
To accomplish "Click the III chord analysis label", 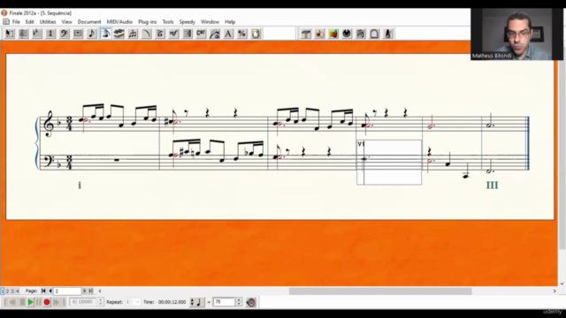I will pos(492,185).
